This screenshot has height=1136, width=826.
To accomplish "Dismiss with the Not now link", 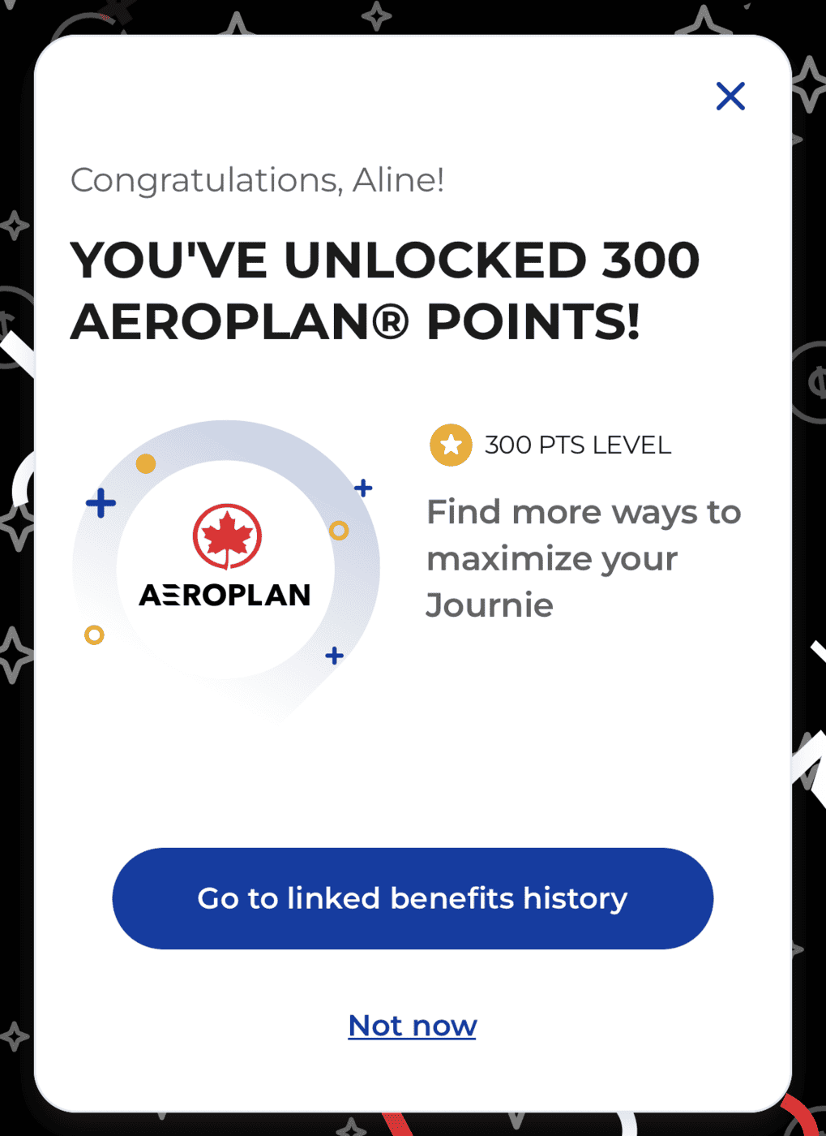I will coord(412,1025).
